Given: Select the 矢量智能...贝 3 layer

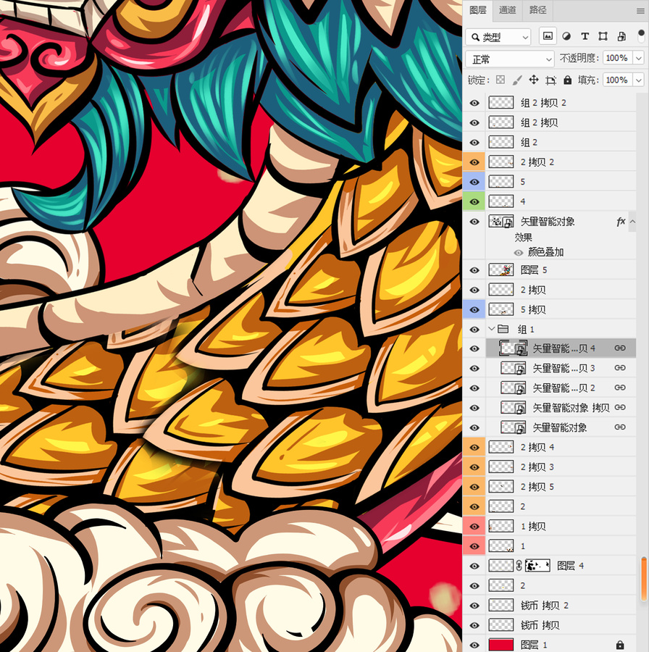Looking at the screenshot, I should pyautogui.click(x=561, y=368).
